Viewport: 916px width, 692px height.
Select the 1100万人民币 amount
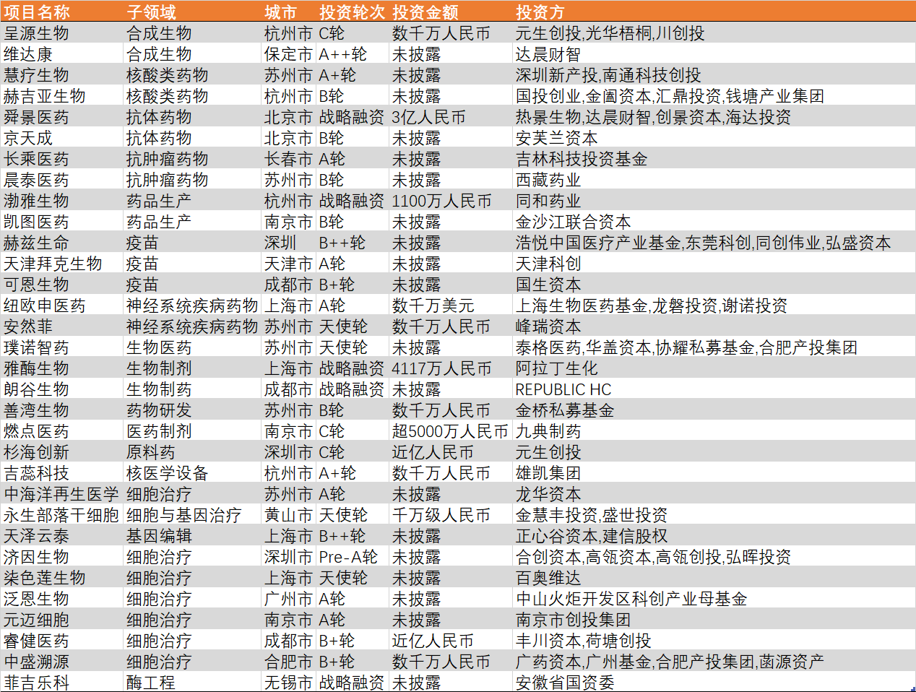pyautogui.click(x=441, y=201)
